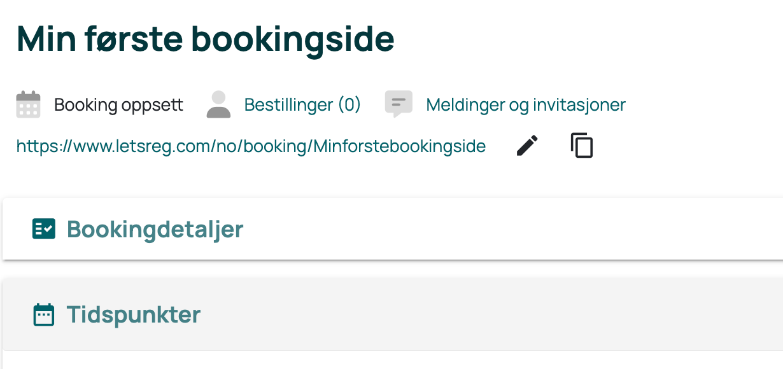Copy the booking URL using the copy icon
Image resolution: width=783 pixels, height=369 pixels.
(581, 146)
